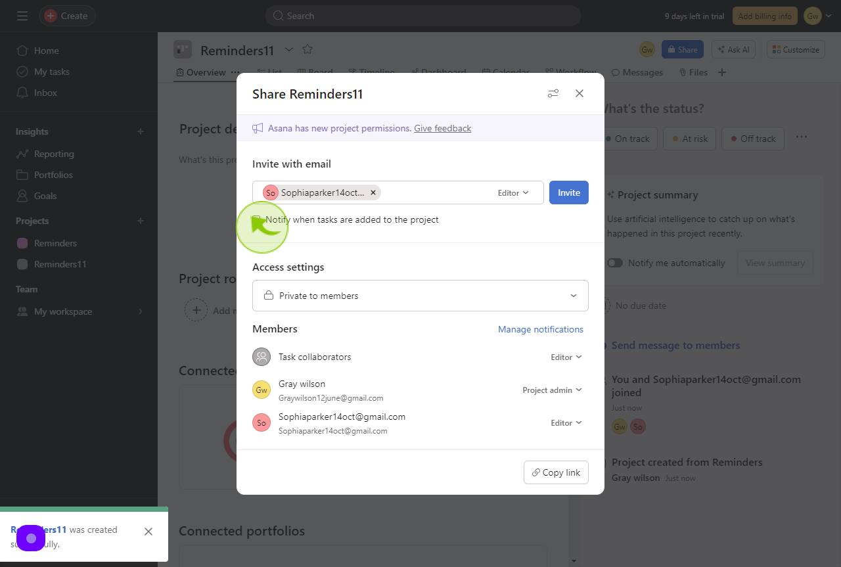Click the Manage notifications link
841x567 pixels.
(541, 329)
